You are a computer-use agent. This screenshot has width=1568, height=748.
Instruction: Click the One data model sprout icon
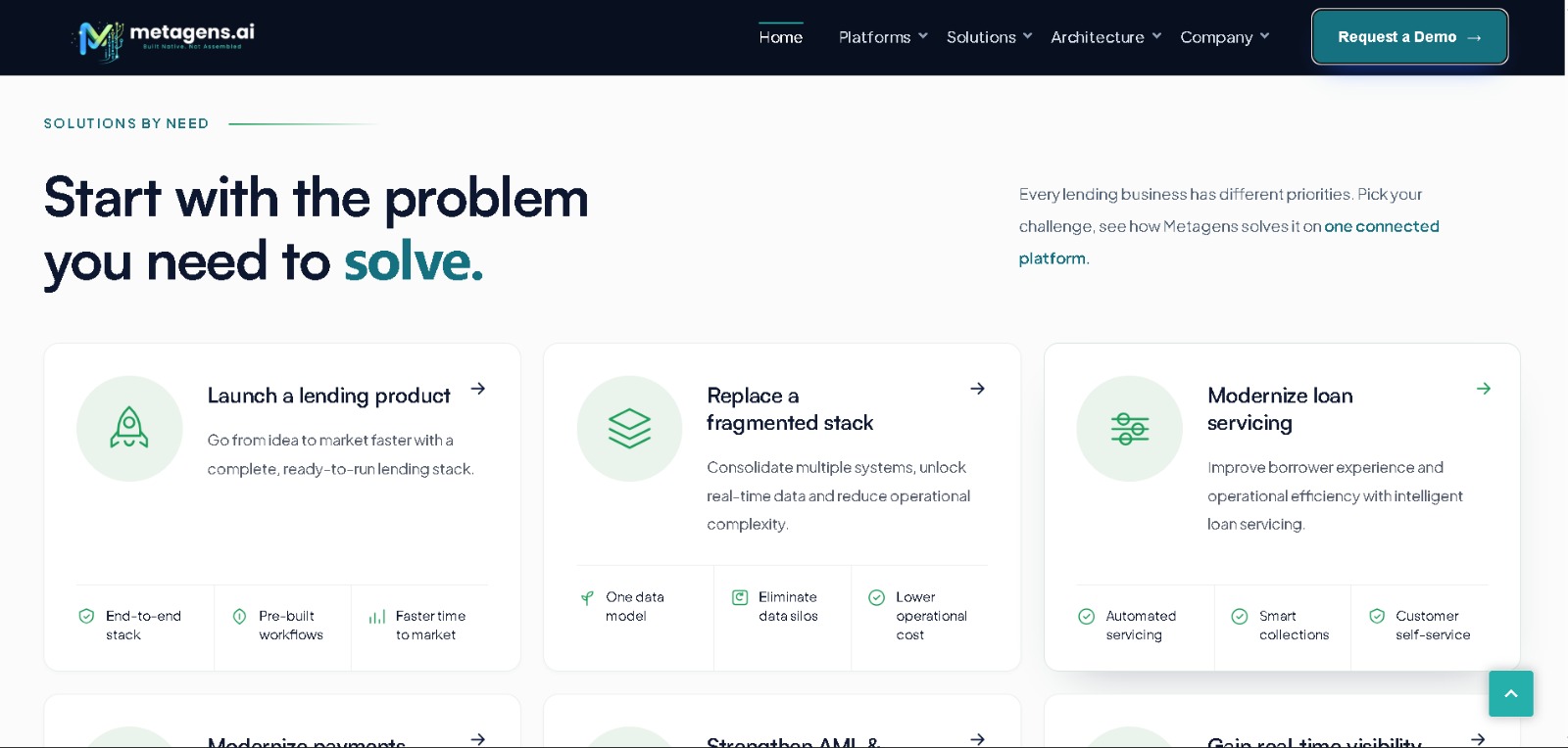[x=587, y=597]
